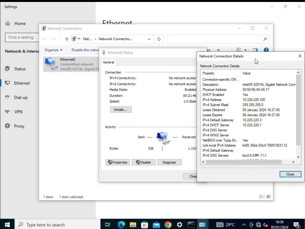Open Help with the blue question mark icon

click(266, 50)
